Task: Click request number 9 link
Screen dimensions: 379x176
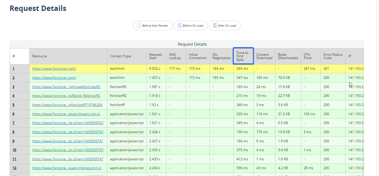Action: [x=13, y=141]
